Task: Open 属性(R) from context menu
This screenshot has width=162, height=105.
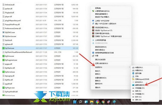Action: pyautogui.click(x=98, y=87)
